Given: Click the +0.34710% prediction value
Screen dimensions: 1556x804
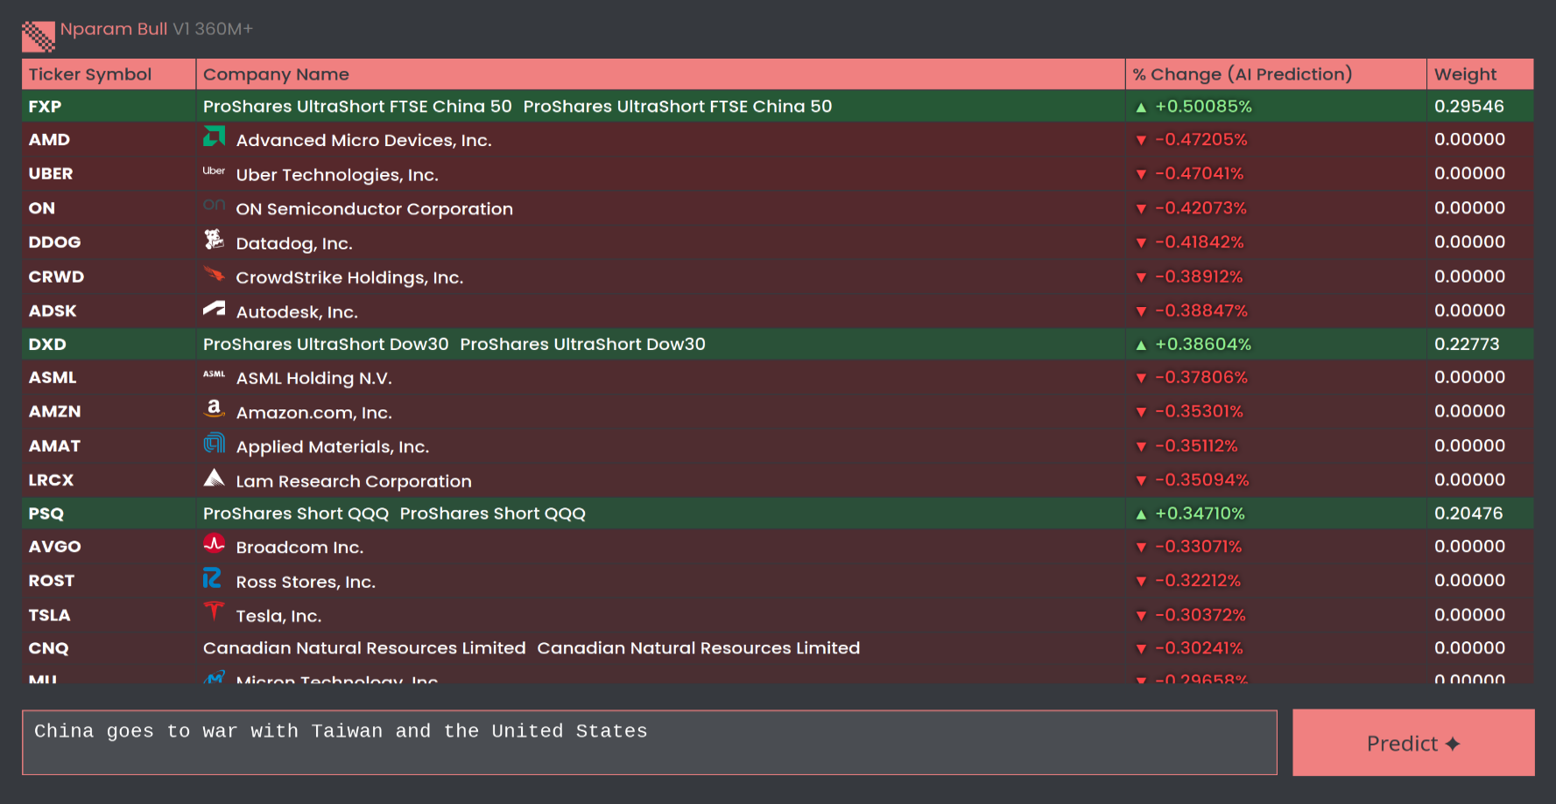Looking at the screenshot, I should click(1200, 514).
